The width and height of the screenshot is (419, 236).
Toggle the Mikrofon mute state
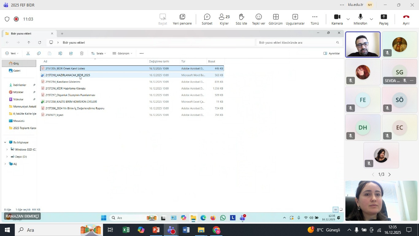360,19
